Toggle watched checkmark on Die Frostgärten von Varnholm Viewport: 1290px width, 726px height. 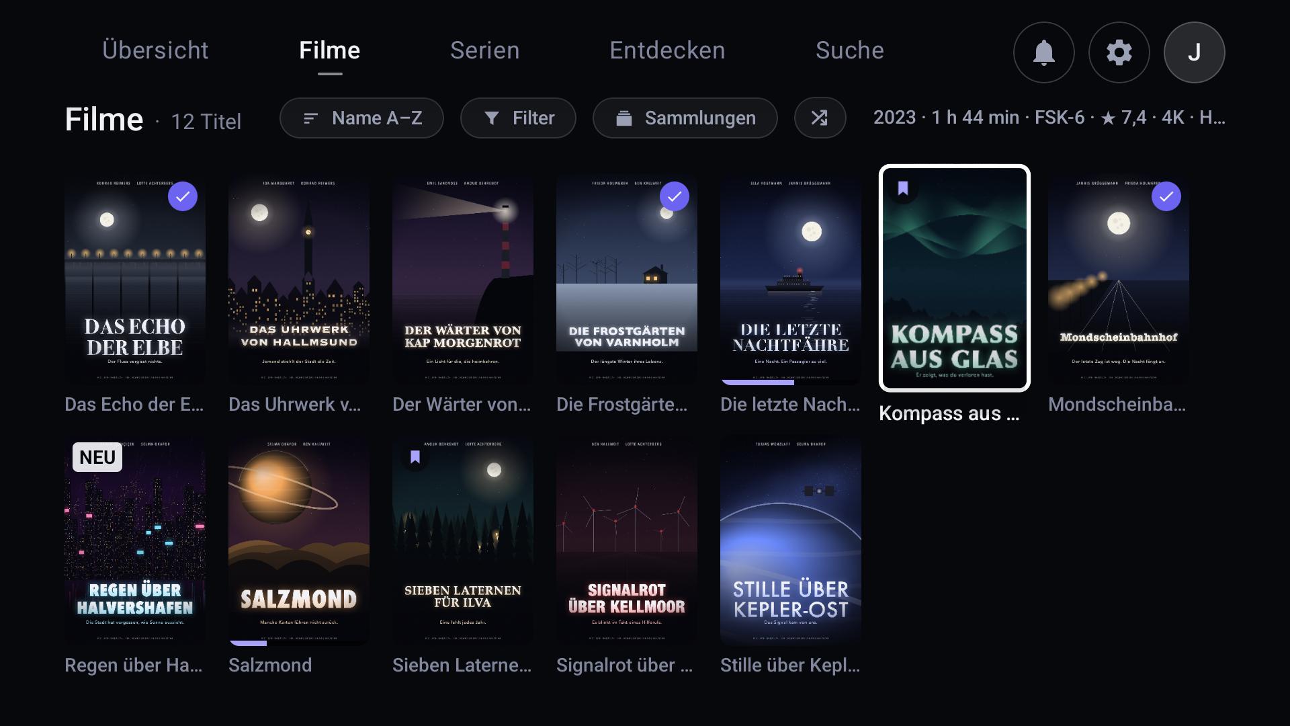click(x=675, y=196)
